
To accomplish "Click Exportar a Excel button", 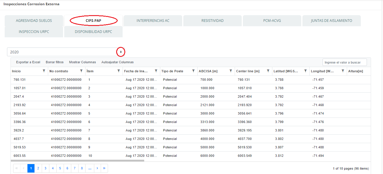I will pos(28,62).
